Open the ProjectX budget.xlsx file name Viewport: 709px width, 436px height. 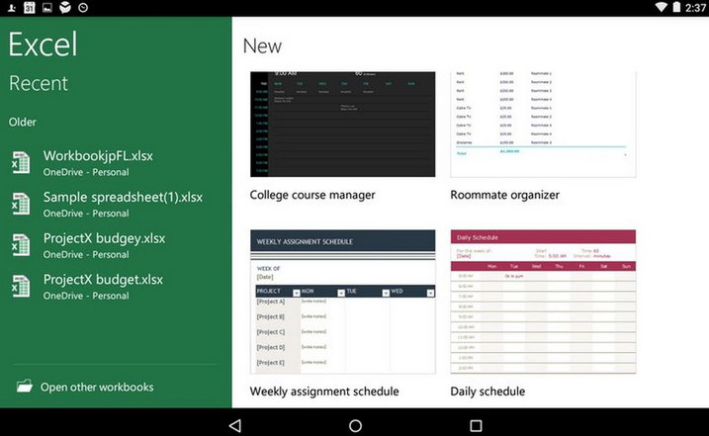[103, 280]
